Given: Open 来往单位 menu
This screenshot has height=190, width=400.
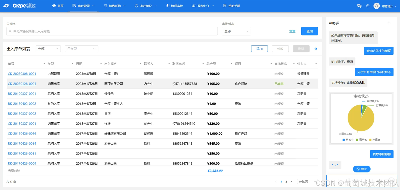Looking at the screenshot, I should click(x=145, y=6).
